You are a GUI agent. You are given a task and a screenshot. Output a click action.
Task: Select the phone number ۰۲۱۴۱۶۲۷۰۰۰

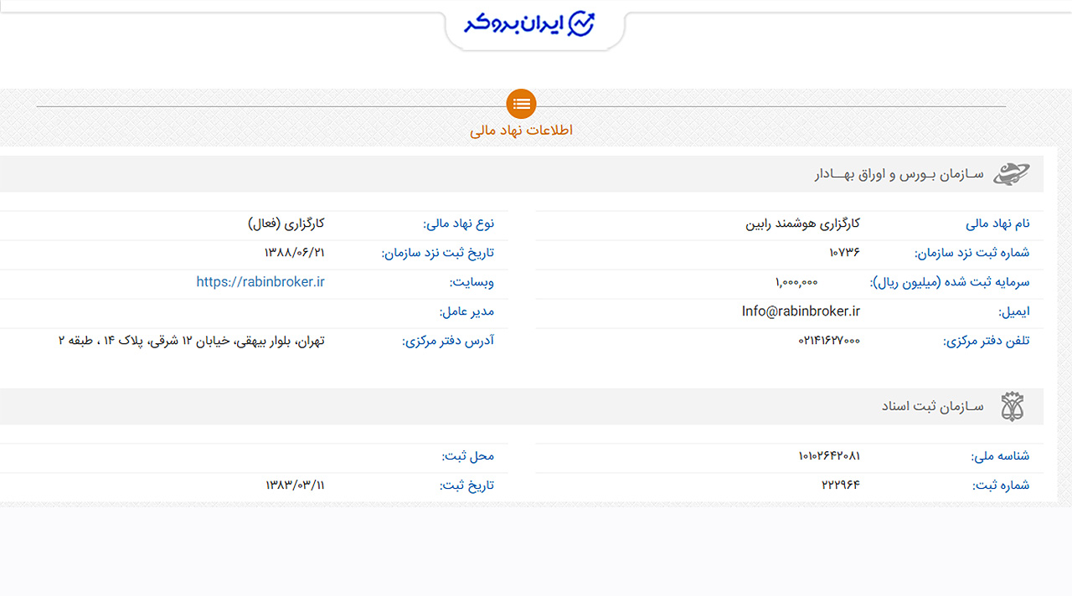point(829,341)
